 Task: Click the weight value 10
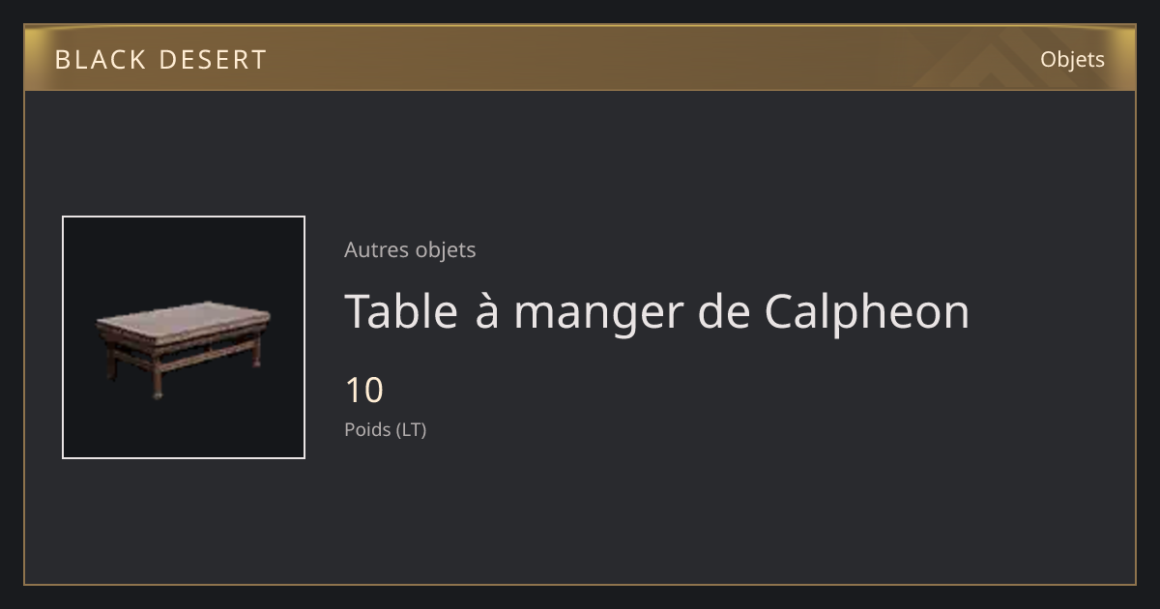tap(364, 391)
